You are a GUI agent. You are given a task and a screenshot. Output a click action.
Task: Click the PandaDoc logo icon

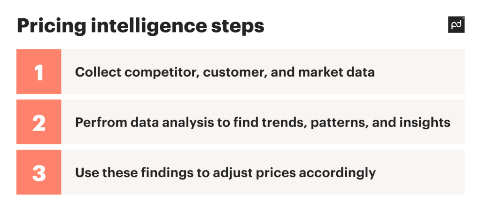pos(456,24)
